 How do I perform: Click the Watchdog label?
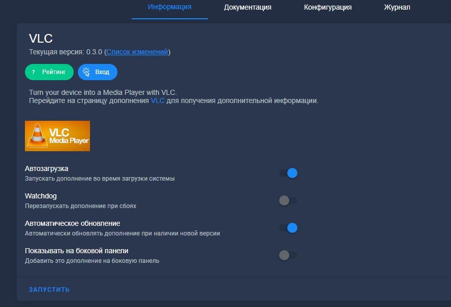pos(41,196)
